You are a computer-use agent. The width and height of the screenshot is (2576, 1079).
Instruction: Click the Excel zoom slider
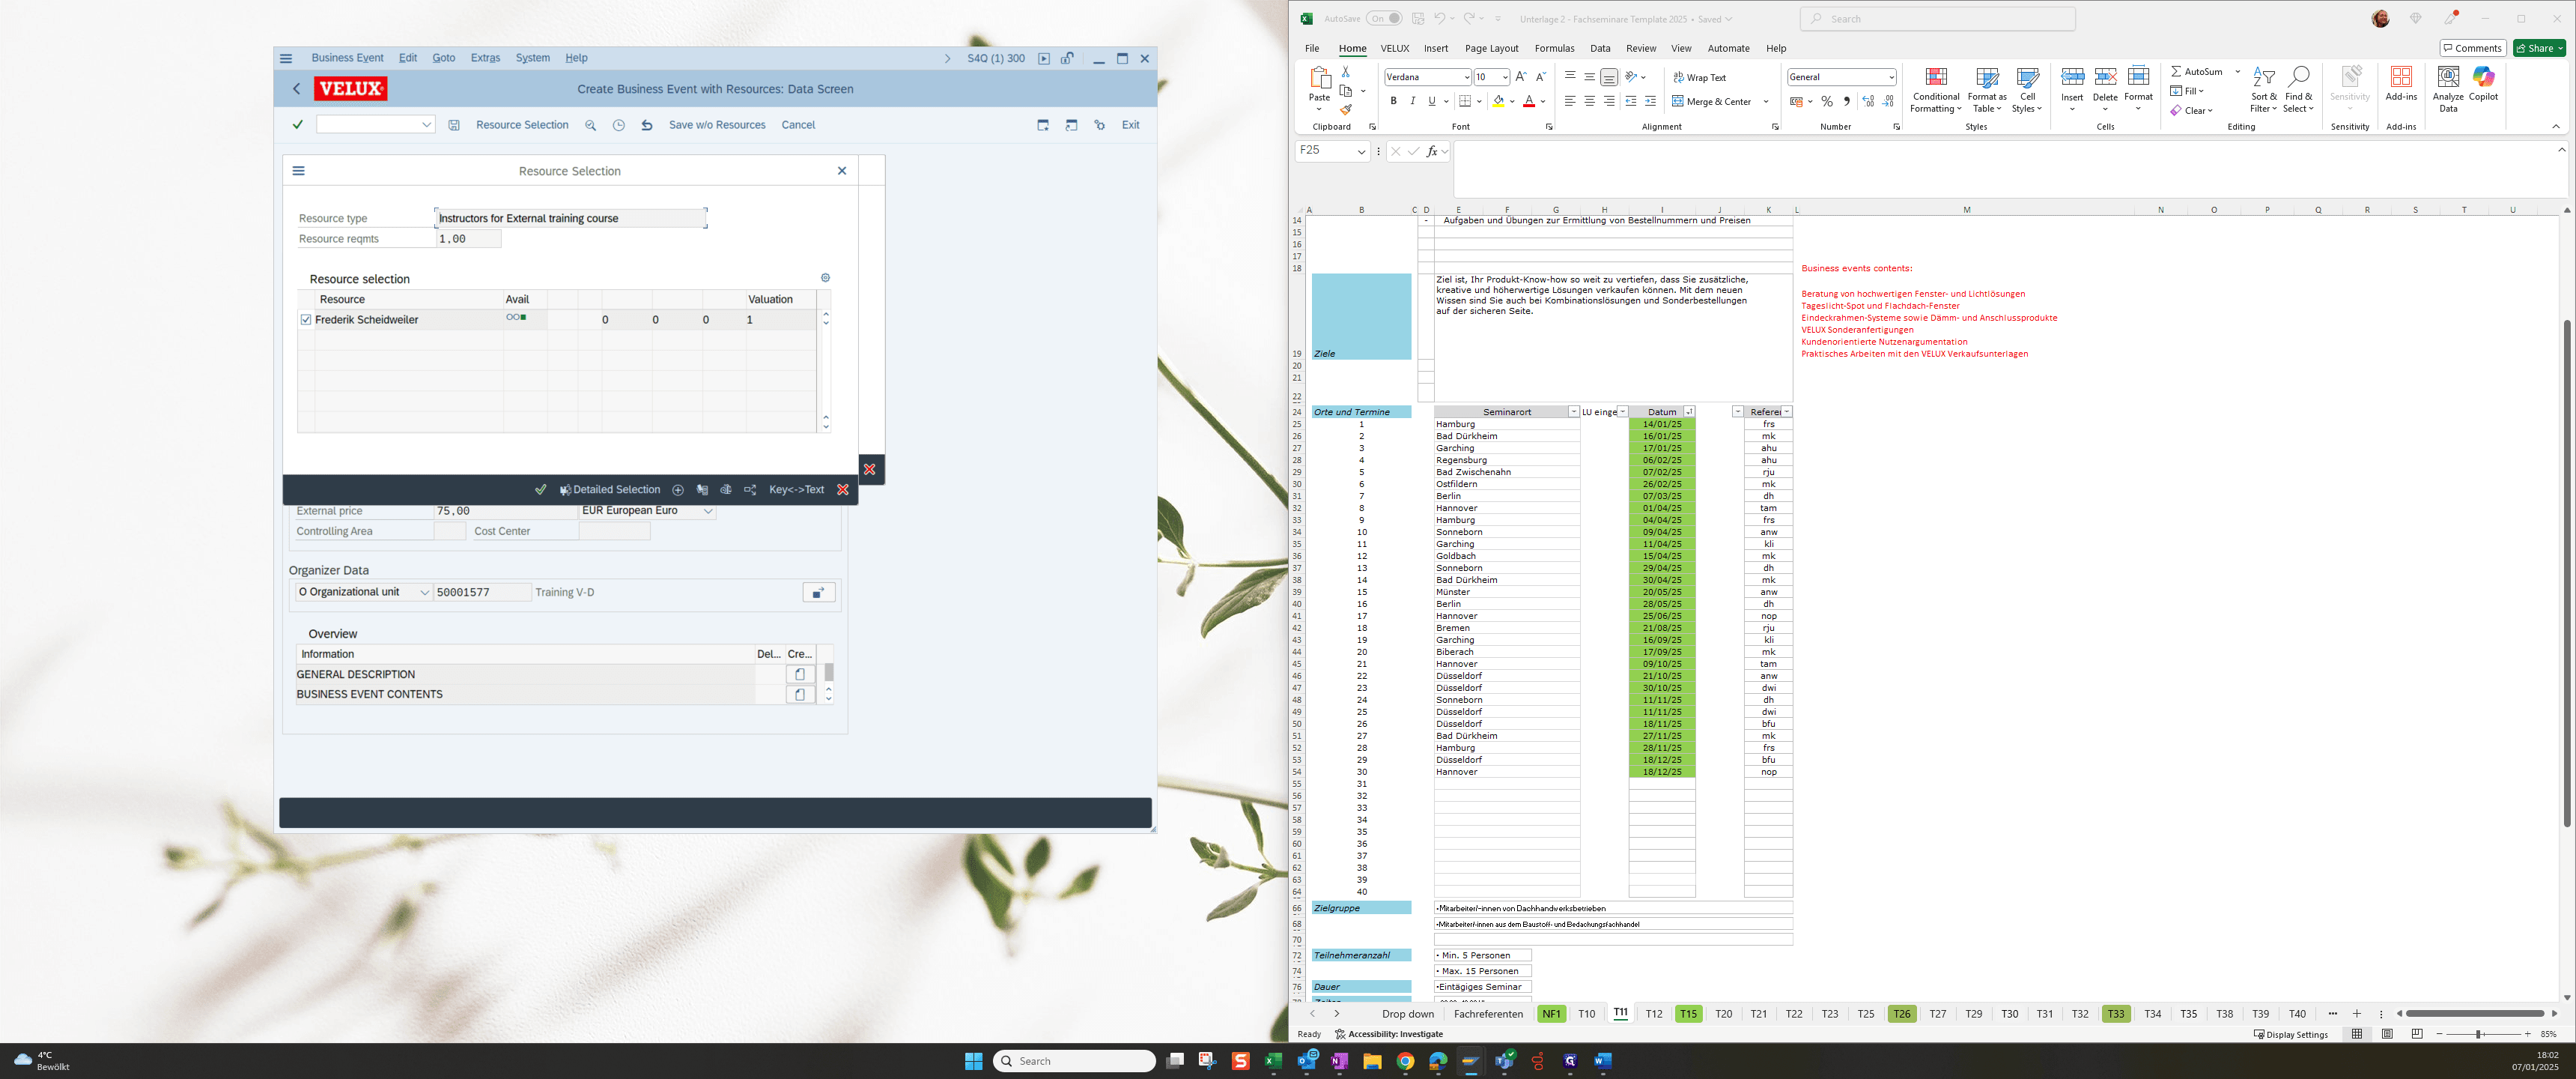coord(2483,1034)
